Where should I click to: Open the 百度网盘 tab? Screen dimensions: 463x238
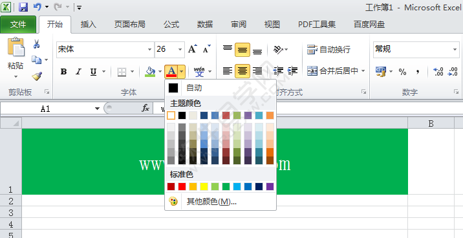pyautogui.click(x=369, y=24)
